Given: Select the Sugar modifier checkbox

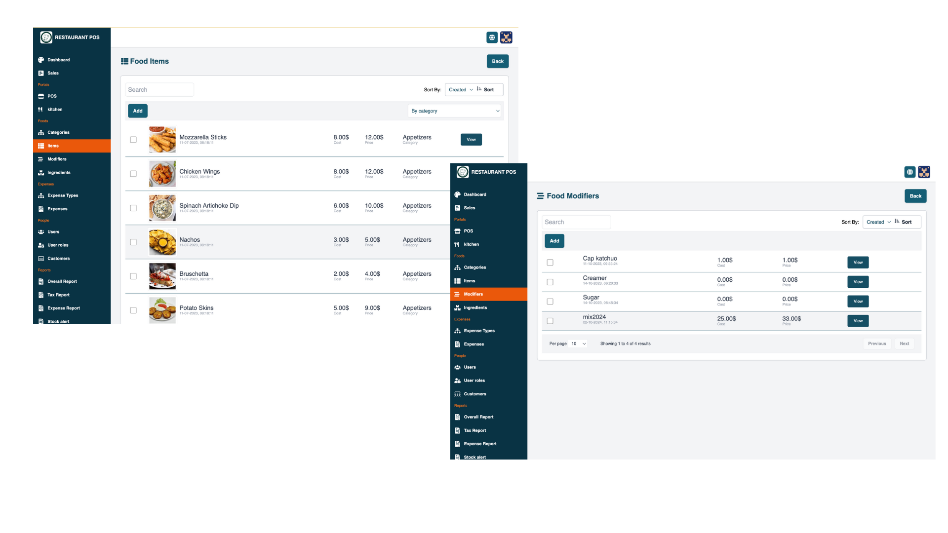Looking at the screenshot, I should 550,301.
